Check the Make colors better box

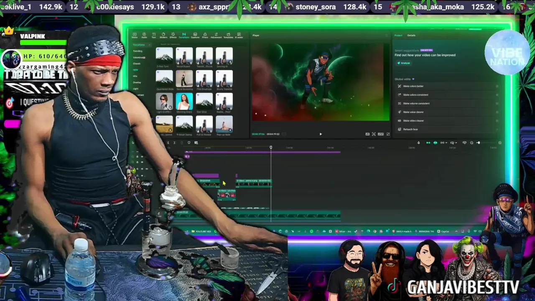497,86
